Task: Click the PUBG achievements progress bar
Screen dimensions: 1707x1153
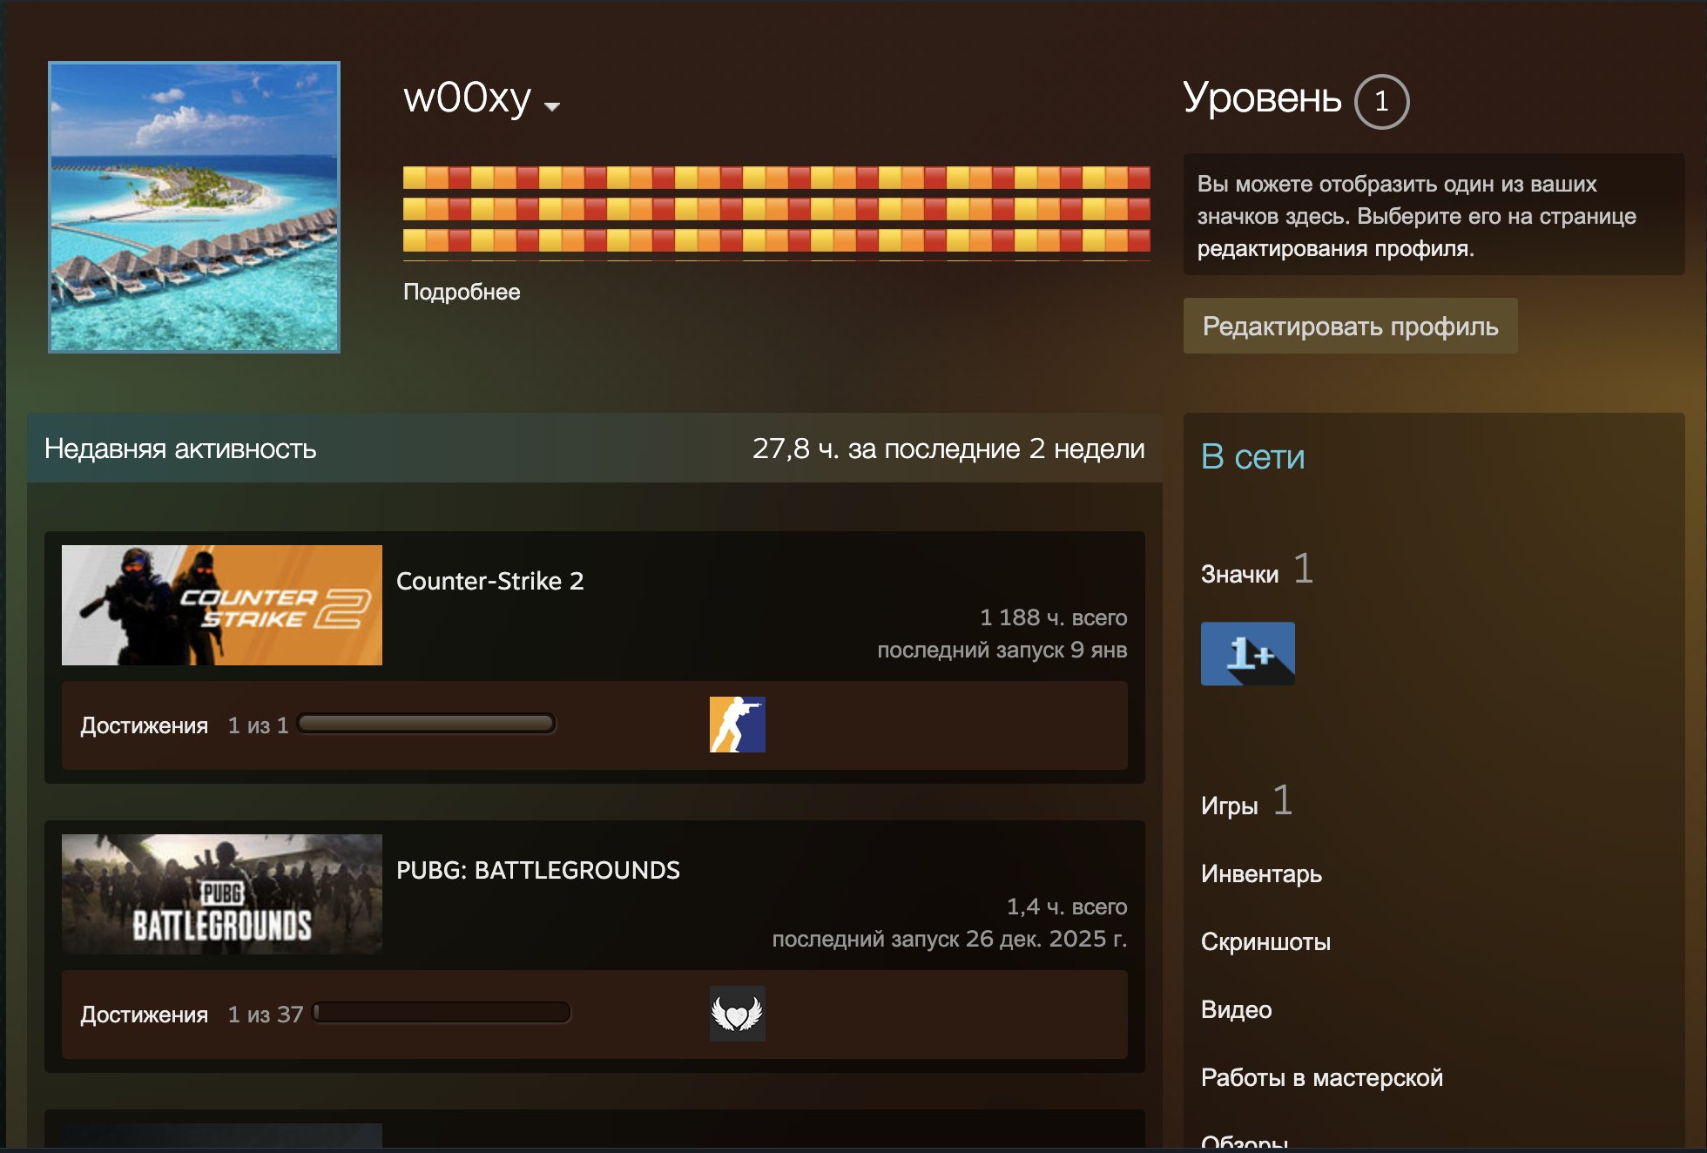Action: [x=442, y=1013]
